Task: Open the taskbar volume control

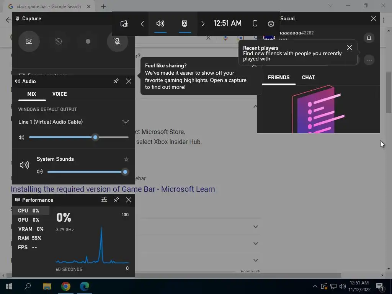Action: click(x=343, y=286)
